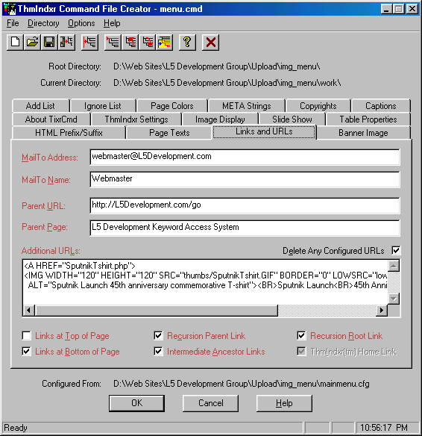Open the ThmIndxr Settings tab

point(136,119)
